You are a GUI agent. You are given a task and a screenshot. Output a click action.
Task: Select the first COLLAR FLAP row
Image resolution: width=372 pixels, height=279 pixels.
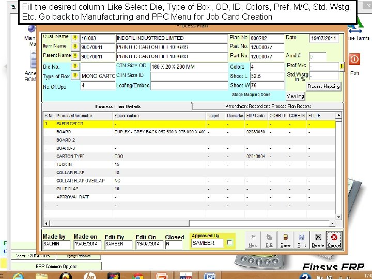(x=189, y=173)
